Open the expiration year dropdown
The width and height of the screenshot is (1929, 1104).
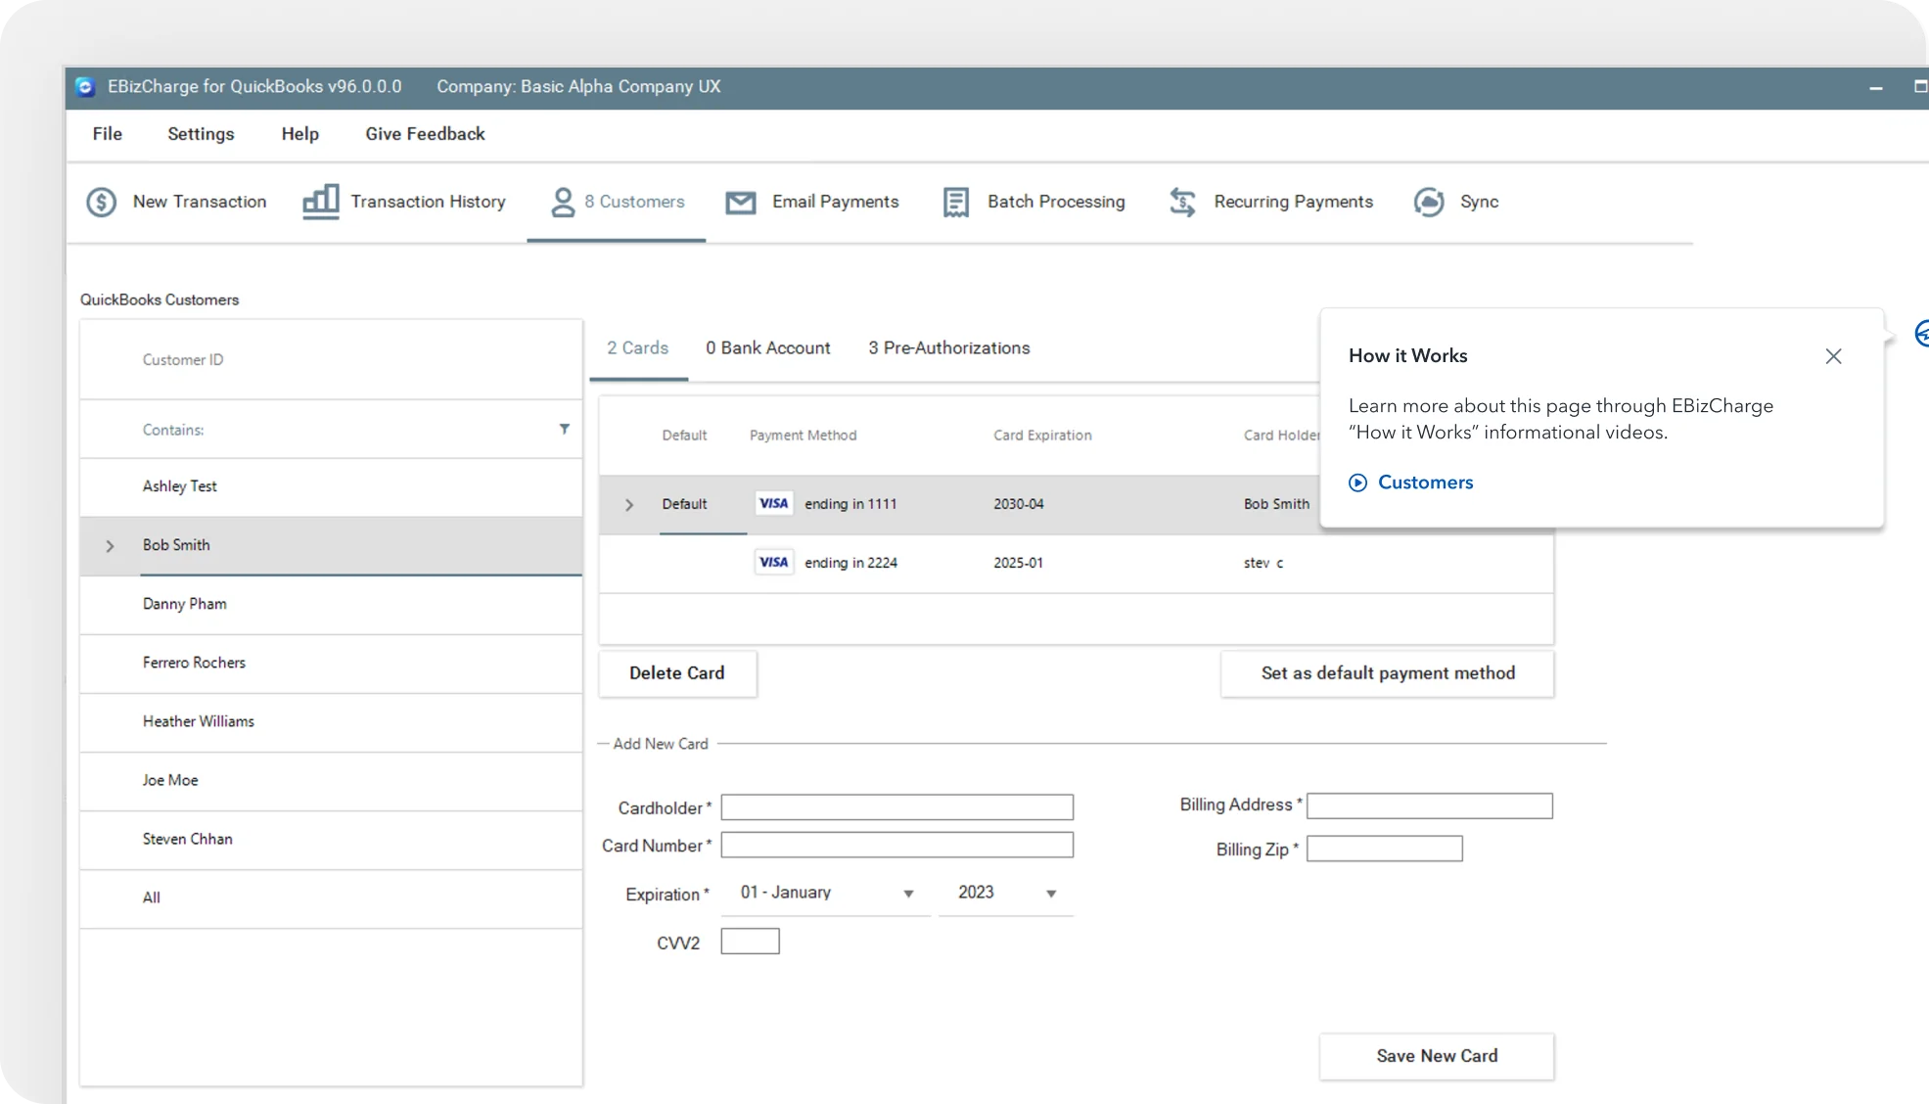coord(1006,893)
